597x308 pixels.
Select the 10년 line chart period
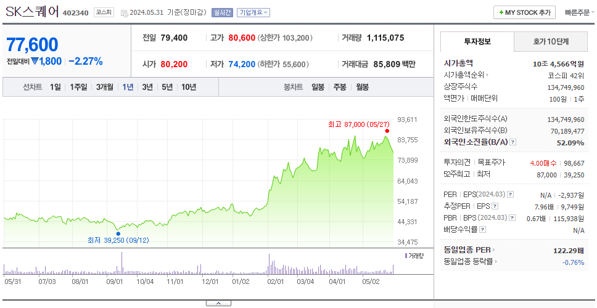point(189,87)
